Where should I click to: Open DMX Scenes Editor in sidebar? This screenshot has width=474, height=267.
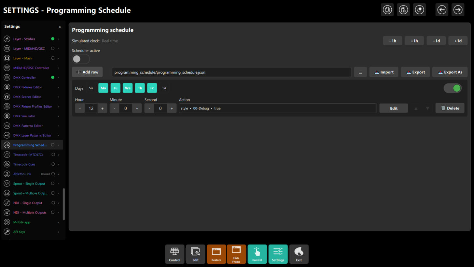click(27, 97)
